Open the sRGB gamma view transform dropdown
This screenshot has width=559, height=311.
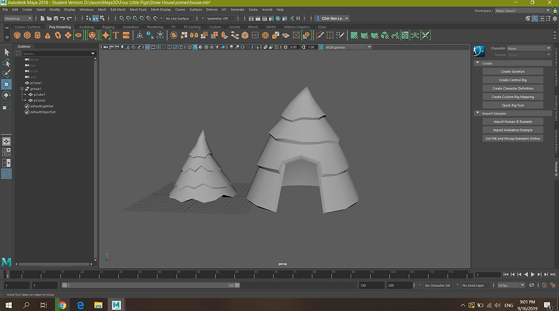tap(348, 47)
